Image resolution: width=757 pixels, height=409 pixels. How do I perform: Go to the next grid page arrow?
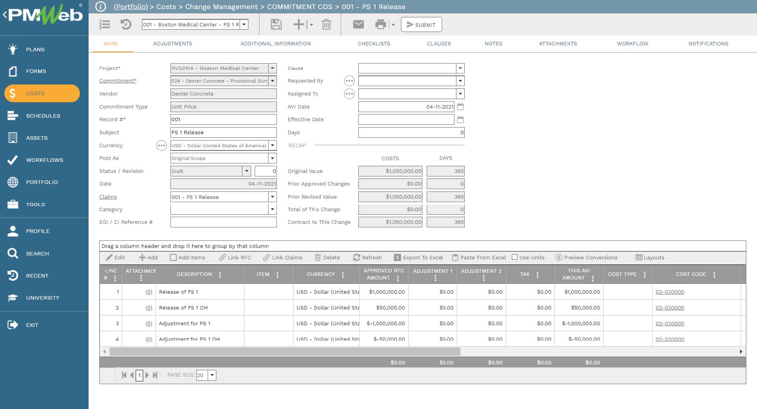pyautogui.click(x=147, y=375)
